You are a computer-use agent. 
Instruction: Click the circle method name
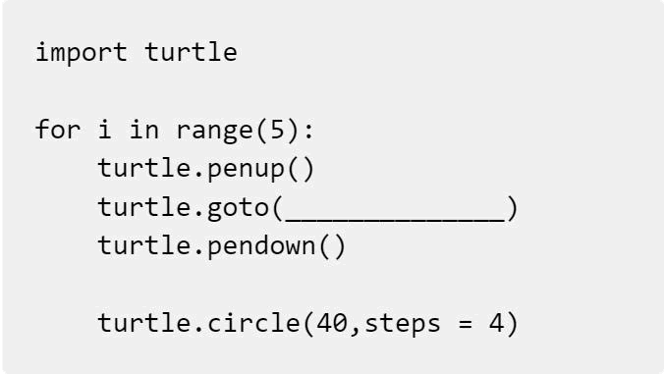(253, 324)
